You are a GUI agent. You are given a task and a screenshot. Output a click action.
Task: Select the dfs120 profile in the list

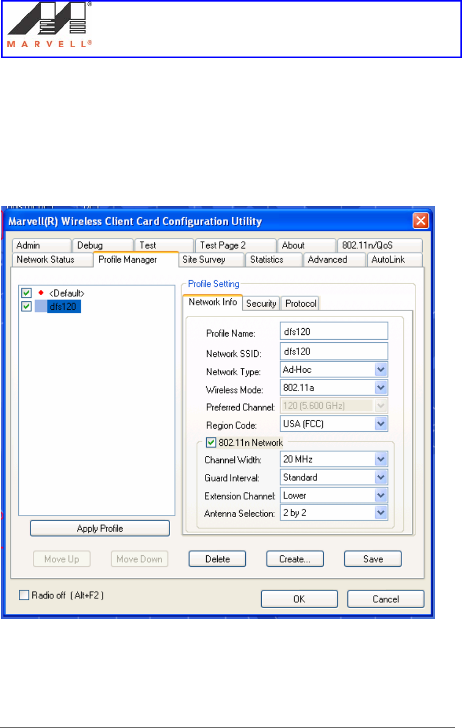tap(63, 307)
